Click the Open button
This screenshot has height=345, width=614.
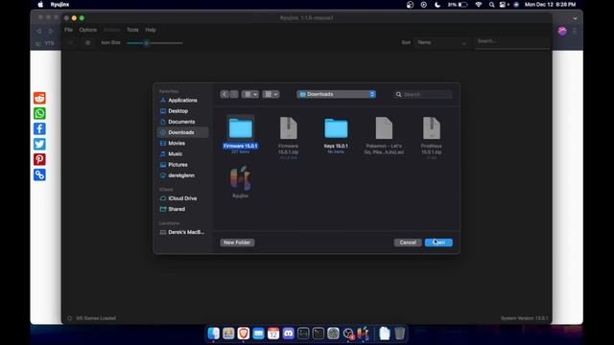tap(438, 242)
